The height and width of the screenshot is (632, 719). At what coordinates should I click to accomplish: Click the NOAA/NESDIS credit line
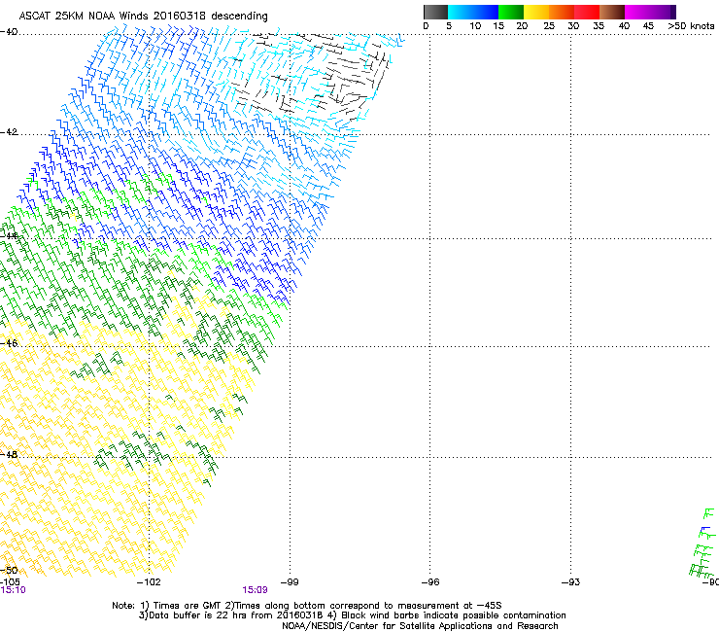point(420,626)
